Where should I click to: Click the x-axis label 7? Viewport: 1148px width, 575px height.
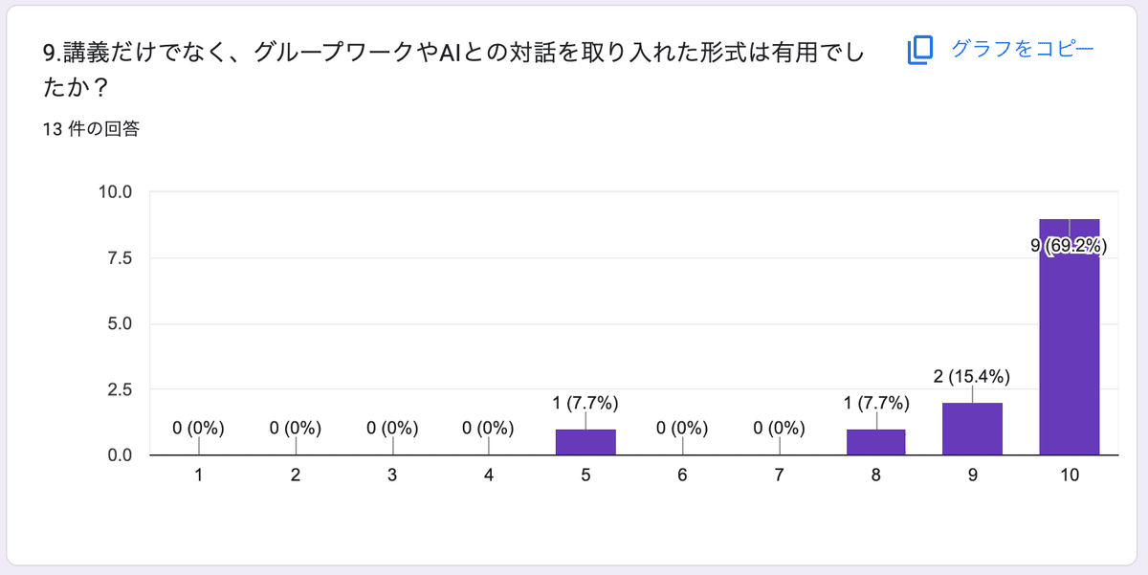tap(778, 474)
